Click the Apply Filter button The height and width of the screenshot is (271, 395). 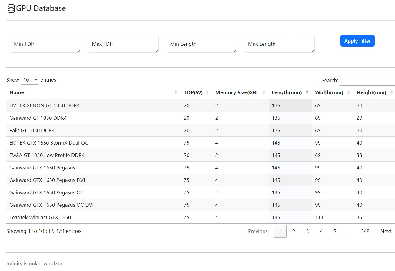click(357, 41)
